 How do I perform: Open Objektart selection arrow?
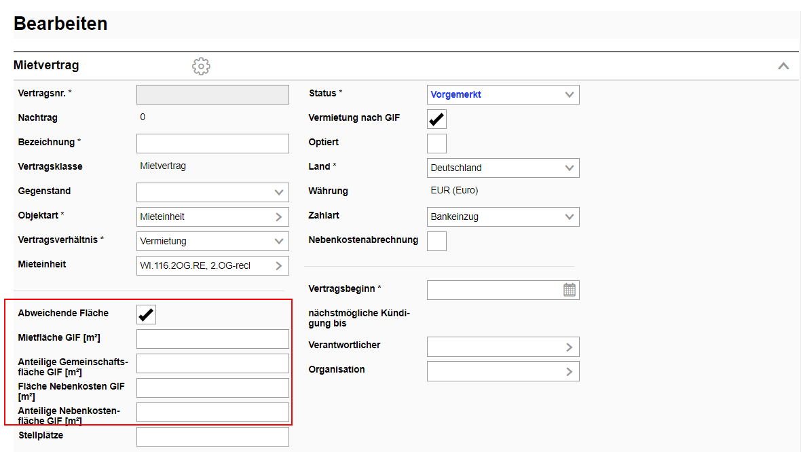pyautogui.click(x=278, y=217)
